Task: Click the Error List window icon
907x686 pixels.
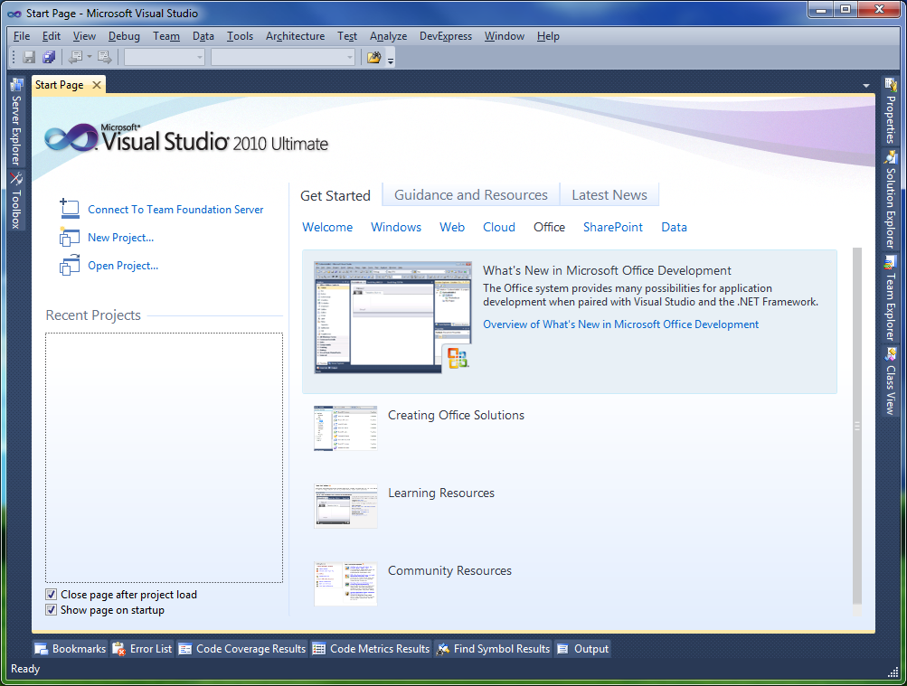Action: 118,649
